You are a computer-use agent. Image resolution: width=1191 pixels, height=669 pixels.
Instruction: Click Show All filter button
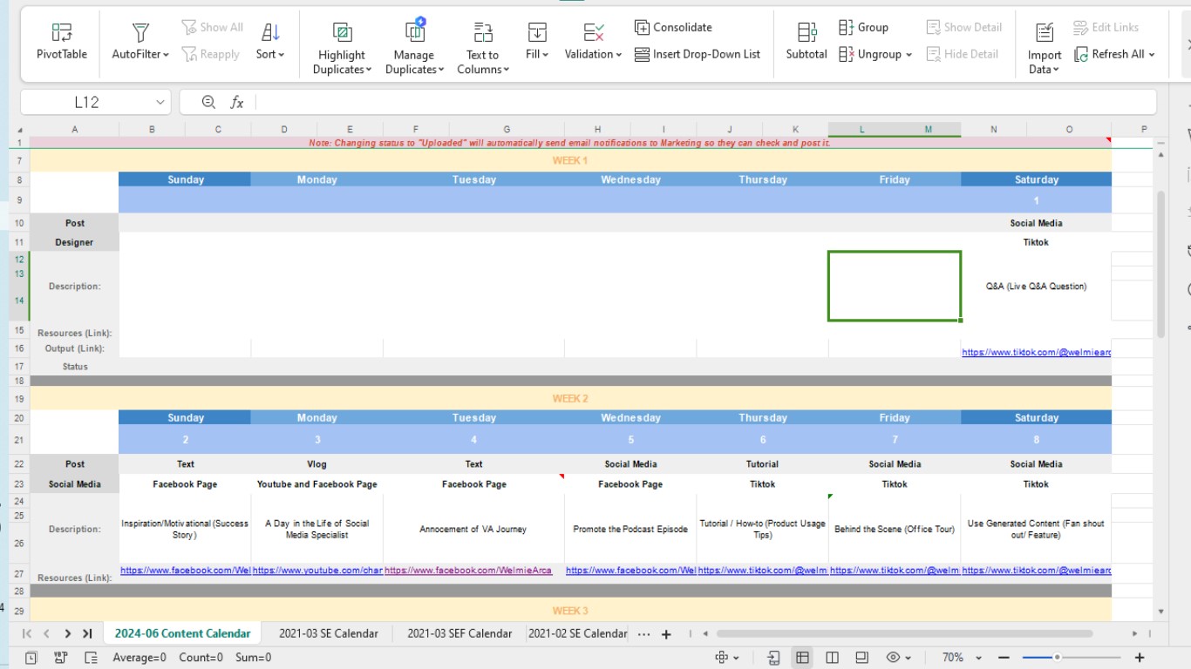(x=212, y=27)
